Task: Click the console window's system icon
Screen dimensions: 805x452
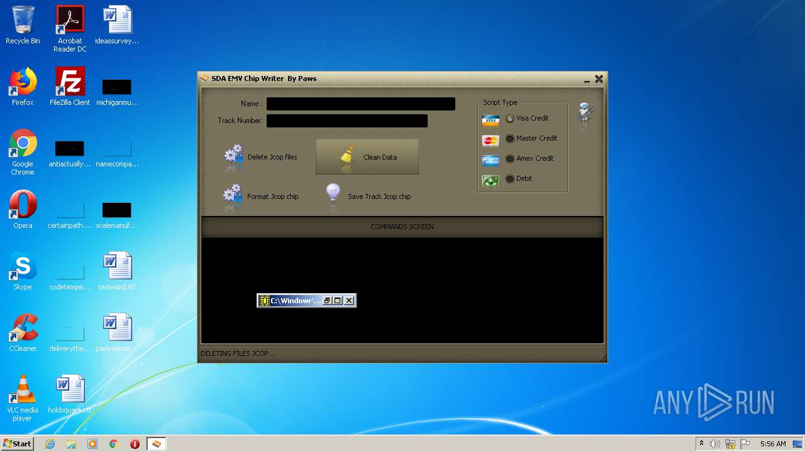Action: pyautogui.click(x=265, y=301)
